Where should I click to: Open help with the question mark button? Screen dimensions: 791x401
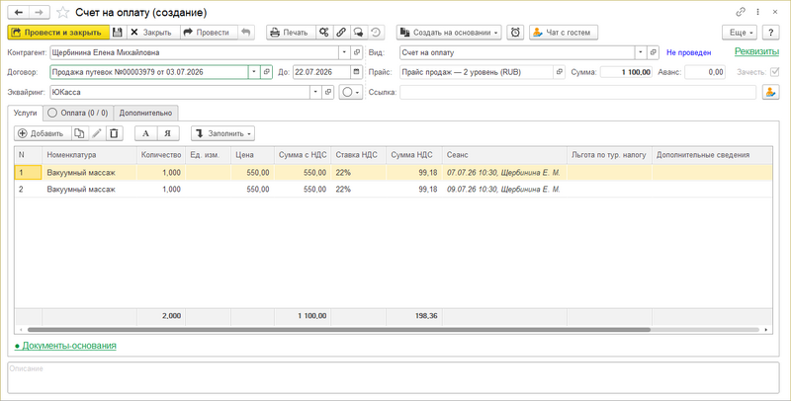pos(771,33)
